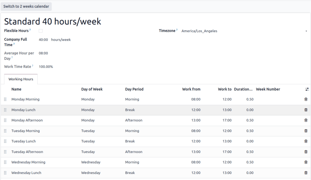311x180 pixels.
Task: Edit Company Full Time hours field
Action: tap(43, 40)
